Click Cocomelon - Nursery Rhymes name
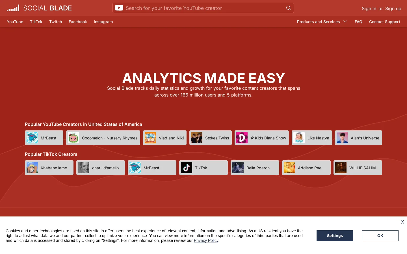 click(x=110, y=138)
